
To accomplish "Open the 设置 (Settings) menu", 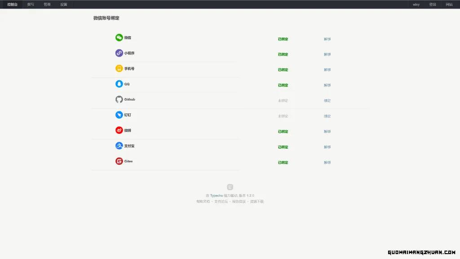I will coord(64,4).
